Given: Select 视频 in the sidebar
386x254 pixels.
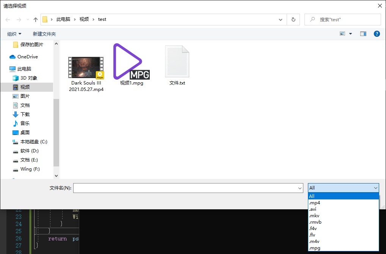Looking at the screenshot, I should 27,87.
